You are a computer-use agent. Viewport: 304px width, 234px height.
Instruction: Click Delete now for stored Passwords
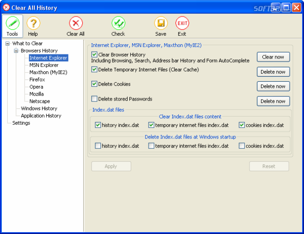273,101
